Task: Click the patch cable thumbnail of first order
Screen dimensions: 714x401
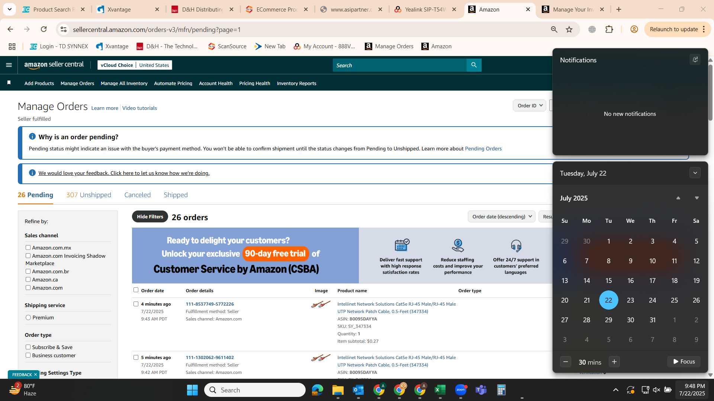Action: [x=321, y=304]
